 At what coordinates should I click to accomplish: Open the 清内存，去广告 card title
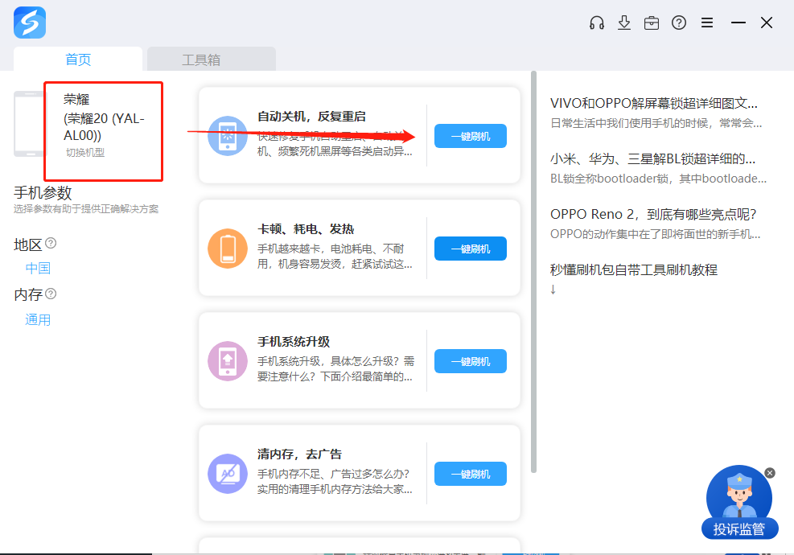[x=299, y=454]
